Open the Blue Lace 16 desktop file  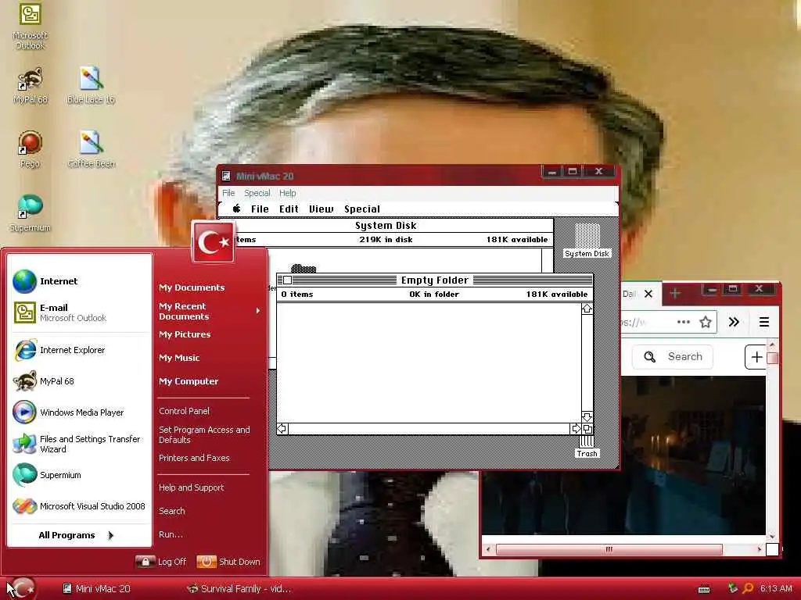91,86
